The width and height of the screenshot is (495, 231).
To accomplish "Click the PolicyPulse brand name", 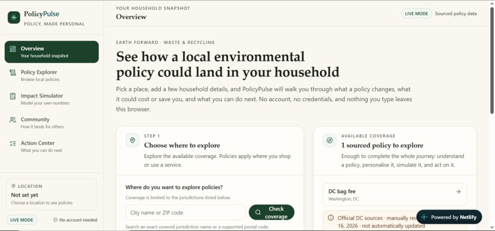I will (x=41, y=14).
